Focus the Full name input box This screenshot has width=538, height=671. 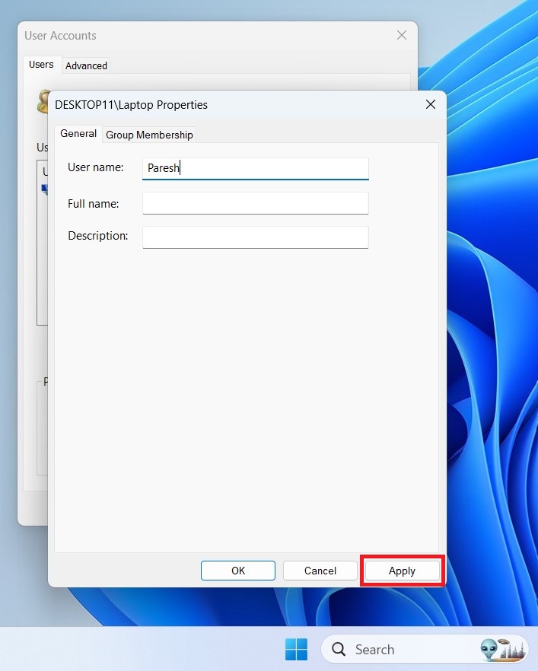pos(255,203)
